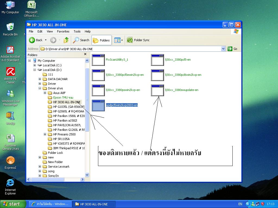Collapse My Computer tree node

point(29,61)
